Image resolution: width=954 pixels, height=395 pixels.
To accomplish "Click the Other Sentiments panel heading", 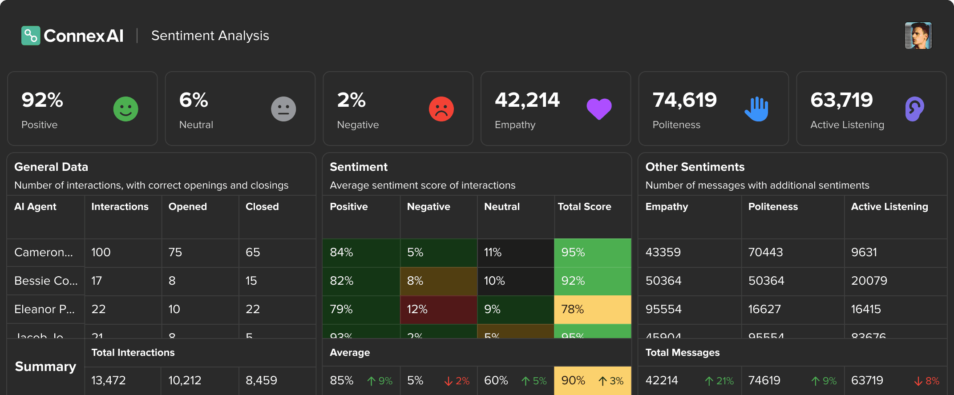I will pyautogui.click(x=695, y=167).
